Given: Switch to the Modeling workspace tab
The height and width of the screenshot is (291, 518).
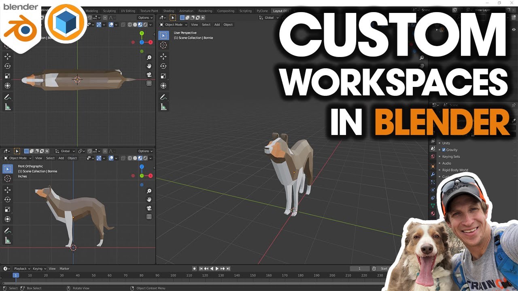Looking at the screenshot, I should tap(91, 11).
